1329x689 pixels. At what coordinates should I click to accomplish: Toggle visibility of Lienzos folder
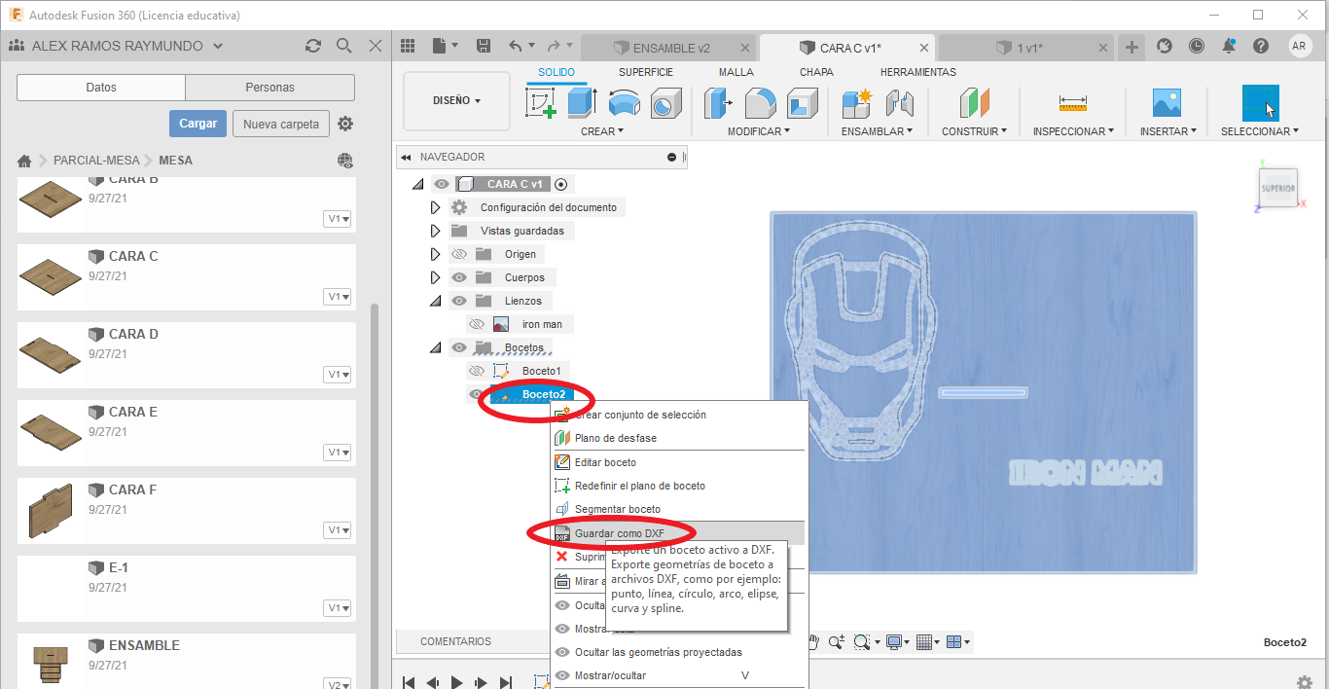[459, 301]
